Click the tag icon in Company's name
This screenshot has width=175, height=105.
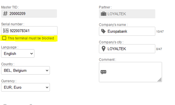103,31
